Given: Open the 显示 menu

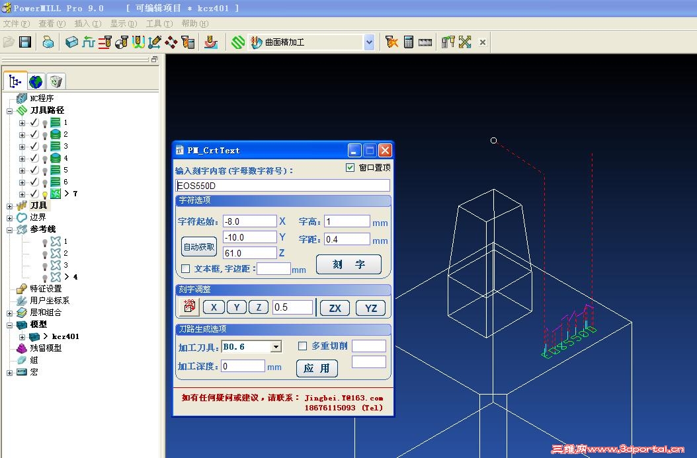Looking at the screenshot, I should [124, 24].
